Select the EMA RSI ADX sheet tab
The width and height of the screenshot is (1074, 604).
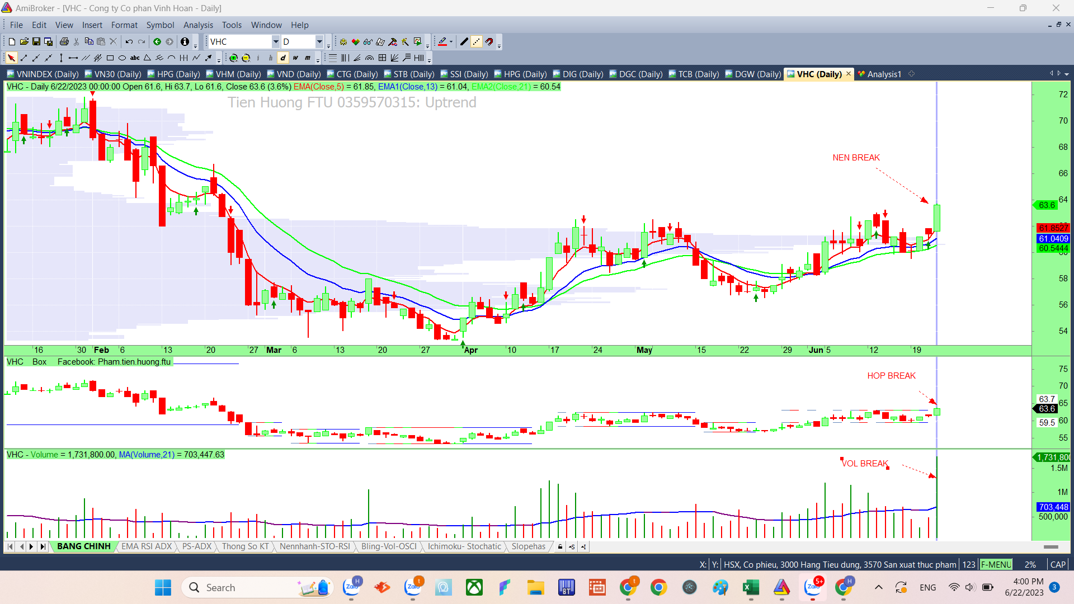147,546
